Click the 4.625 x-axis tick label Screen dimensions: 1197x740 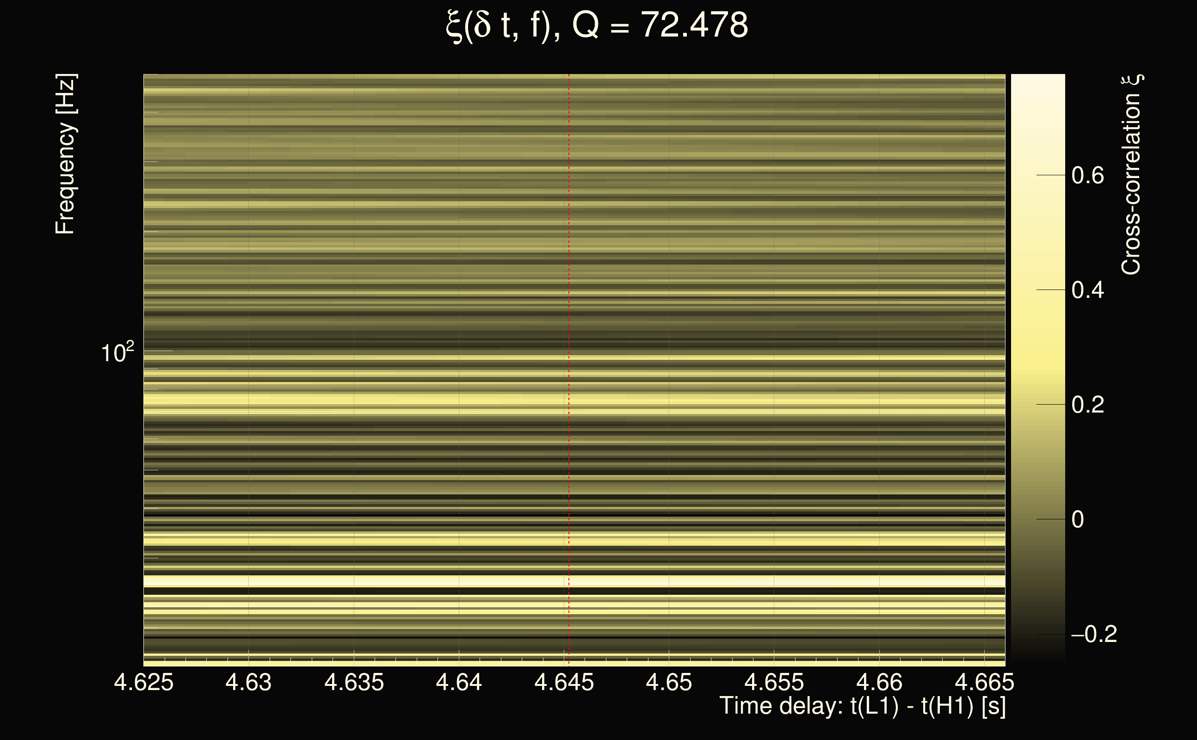click(143, 682)
